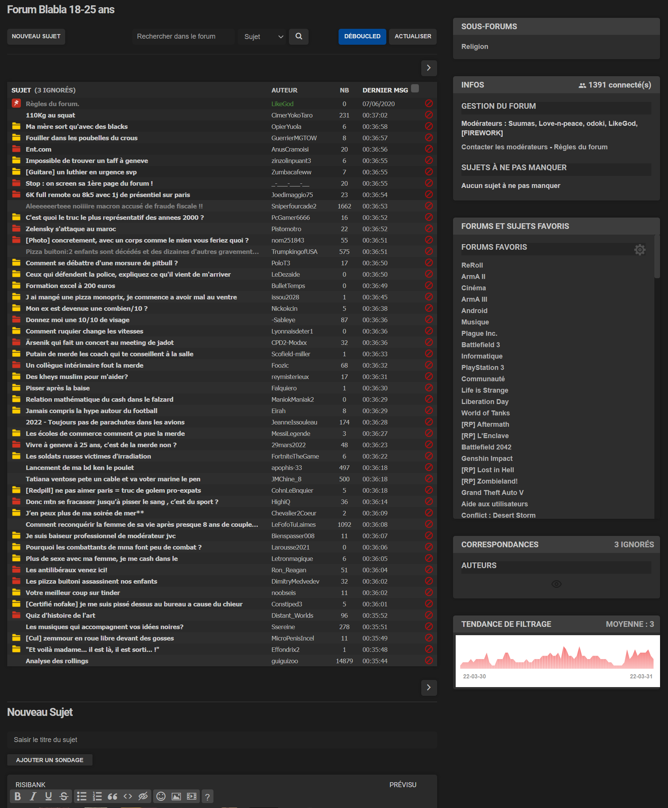Screen dimensions: 668x808
Task: Click the folder icon beside "Ent.com"
Action: (x=16, y=149)
